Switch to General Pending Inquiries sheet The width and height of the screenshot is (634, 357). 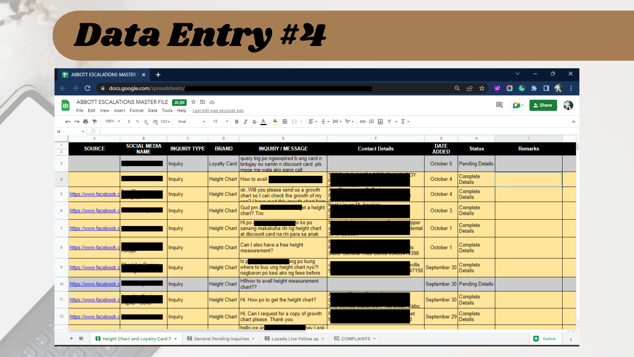pos(221,339)
